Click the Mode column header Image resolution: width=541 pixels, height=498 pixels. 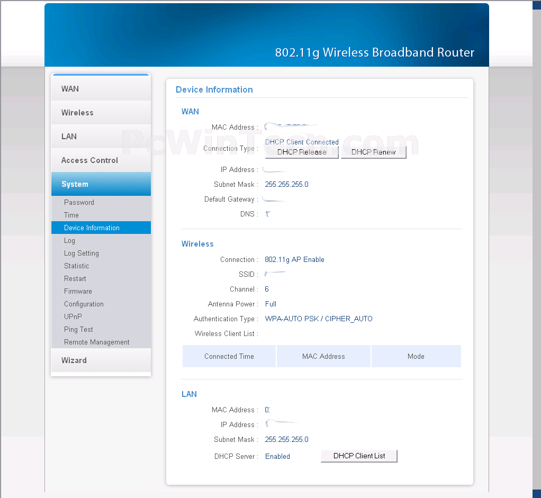pos(416,356)
